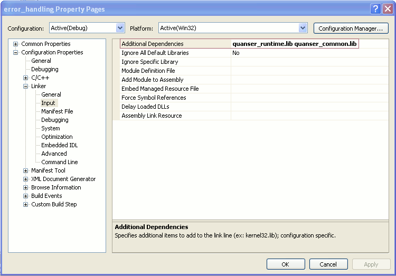Select General under Linker
The image size is (396, 276).
pos(51,94)
